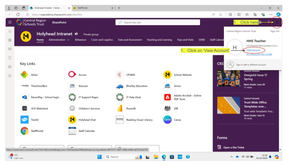Open Reading Cloud: Library icon
295x166 pixels.
[x=120, y=120]
